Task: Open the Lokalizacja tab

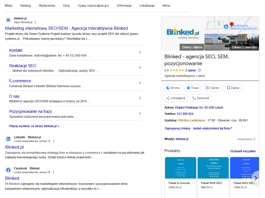Action: [x=147, y=6]
